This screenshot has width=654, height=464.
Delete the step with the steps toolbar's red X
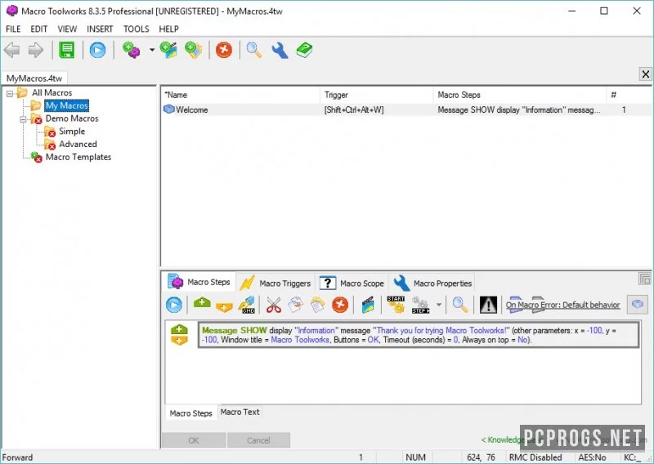340,306
